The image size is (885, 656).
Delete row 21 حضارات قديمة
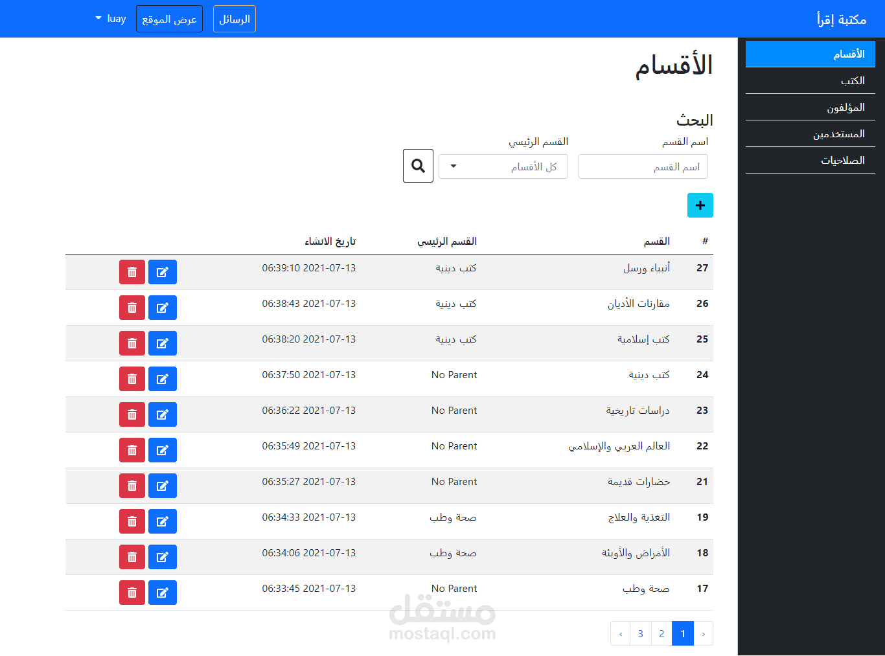click(132, 486)
